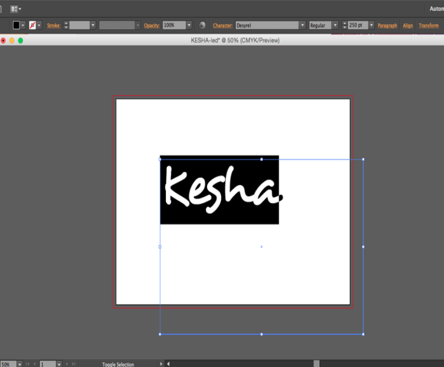Click the no-stroke color swatch

[32, 25]
